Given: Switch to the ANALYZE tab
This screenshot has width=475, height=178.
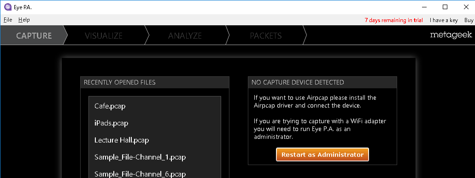Looking at the screenshot, I should click(185, 36).
